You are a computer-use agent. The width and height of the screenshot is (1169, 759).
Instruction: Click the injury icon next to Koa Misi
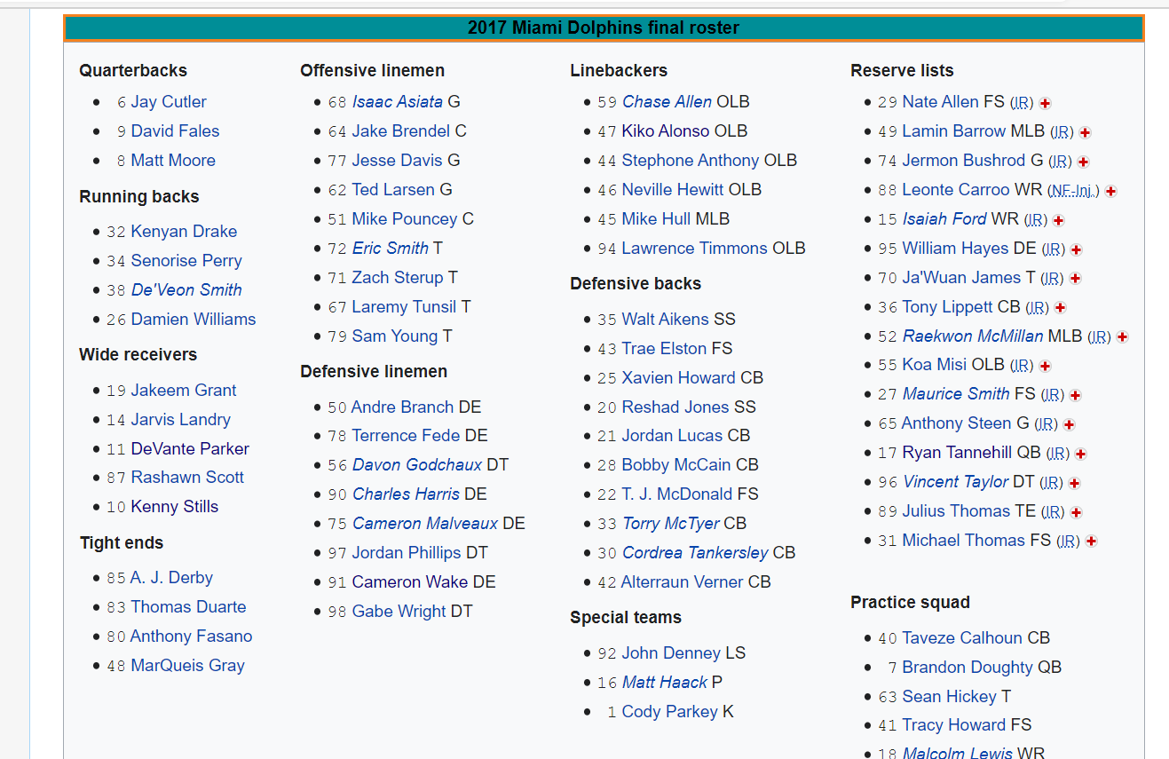(x=1045, y=366)
